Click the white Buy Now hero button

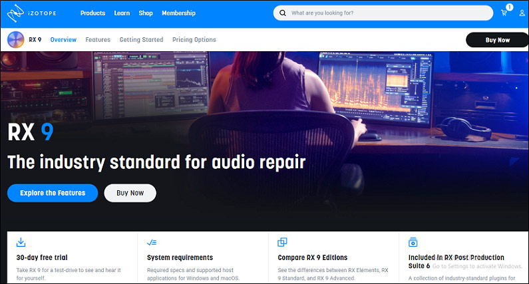130,193
